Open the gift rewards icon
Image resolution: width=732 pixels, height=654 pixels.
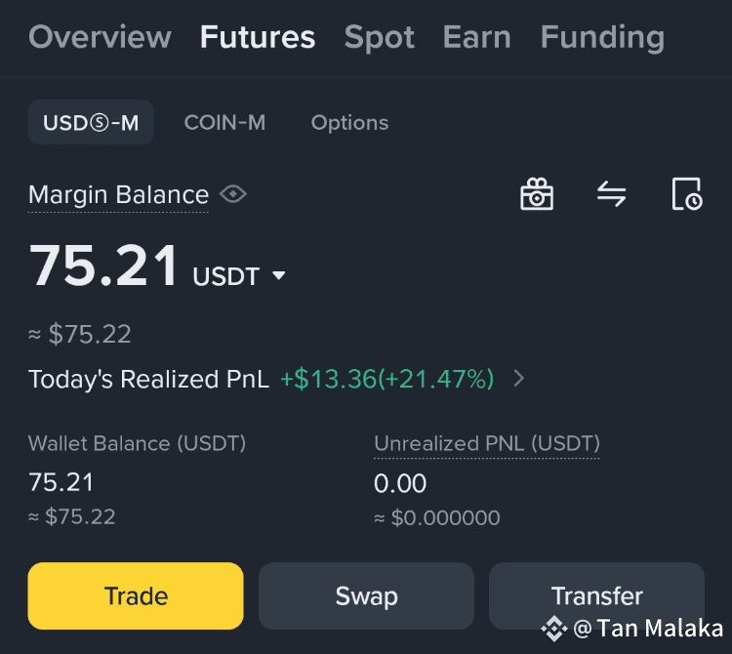point(537,193)
